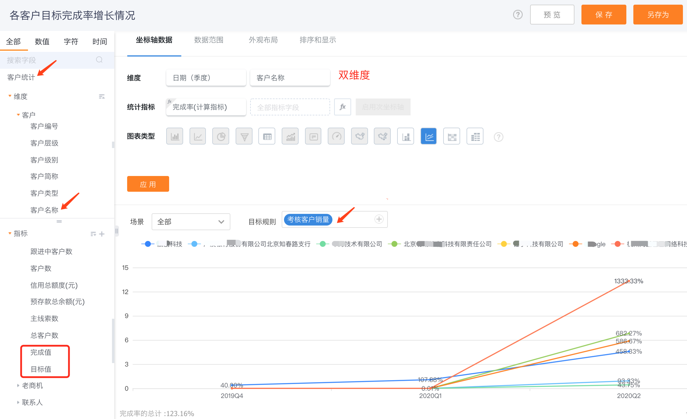Switch to the 数值 field filter tab
Viewport: 687px width, 419px height.
tap(42, 42)
